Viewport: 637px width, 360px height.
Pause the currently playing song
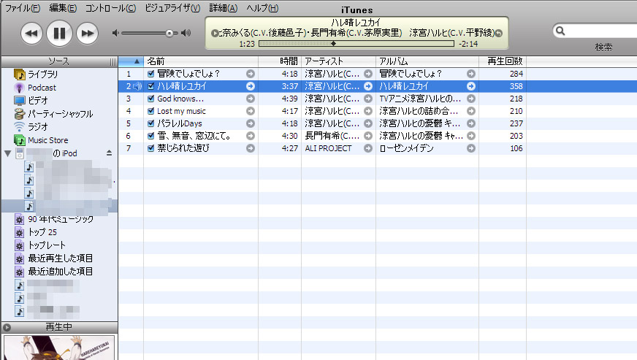coord(59,34)
